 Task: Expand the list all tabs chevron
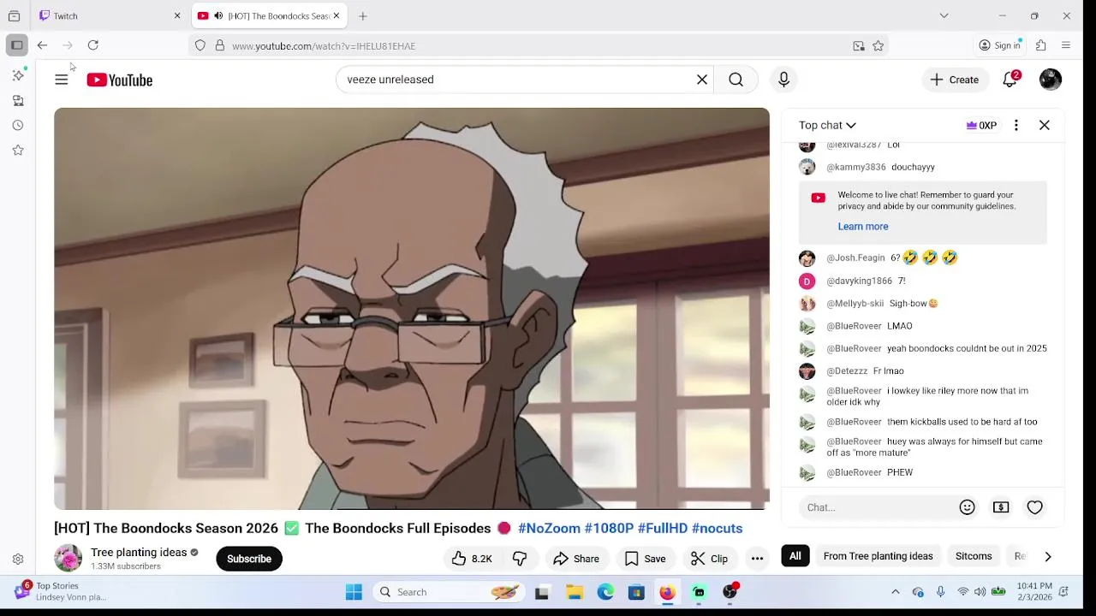tap(944, 15)
